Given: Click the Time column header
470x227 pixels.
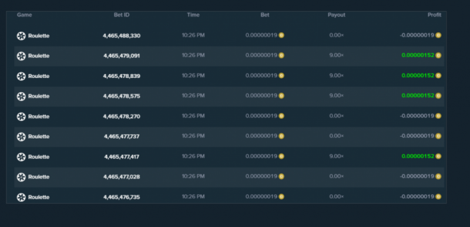Looking at the screenshot, I should 193,15.
